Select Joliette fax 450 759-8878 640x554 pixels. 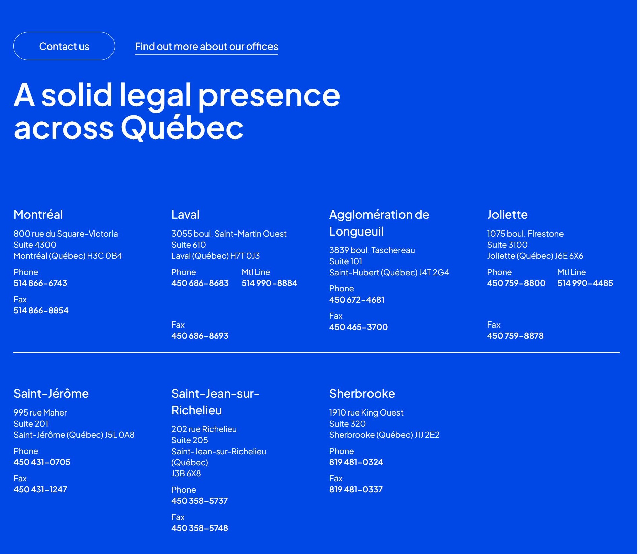tap(515, 336)
